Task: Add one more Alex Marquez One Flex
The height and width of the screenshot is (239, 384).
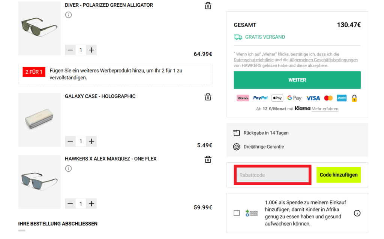Action: [x=91, y=203]
